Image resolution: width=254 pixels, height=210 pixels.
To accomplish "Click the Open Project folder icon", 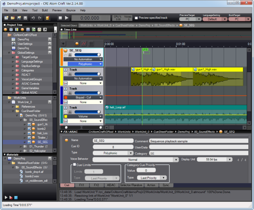I will pos(13,18).
